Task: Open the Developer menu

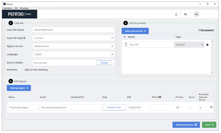Action: (x=24, y=8)
